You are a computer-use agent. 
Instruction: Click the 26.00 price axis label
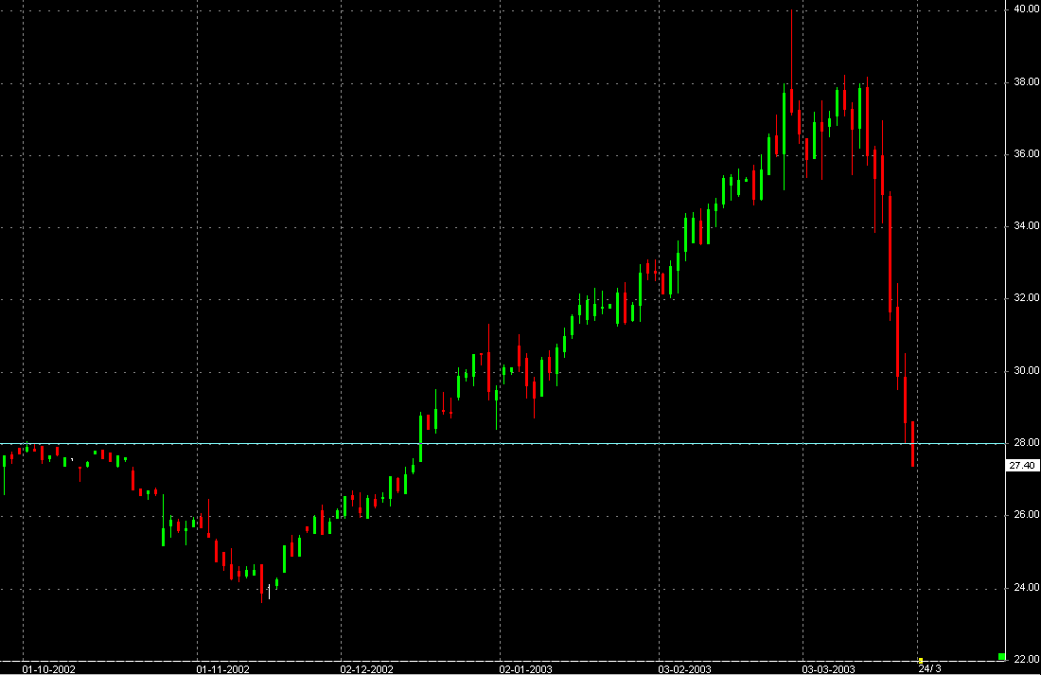(x=1026, y=515)
